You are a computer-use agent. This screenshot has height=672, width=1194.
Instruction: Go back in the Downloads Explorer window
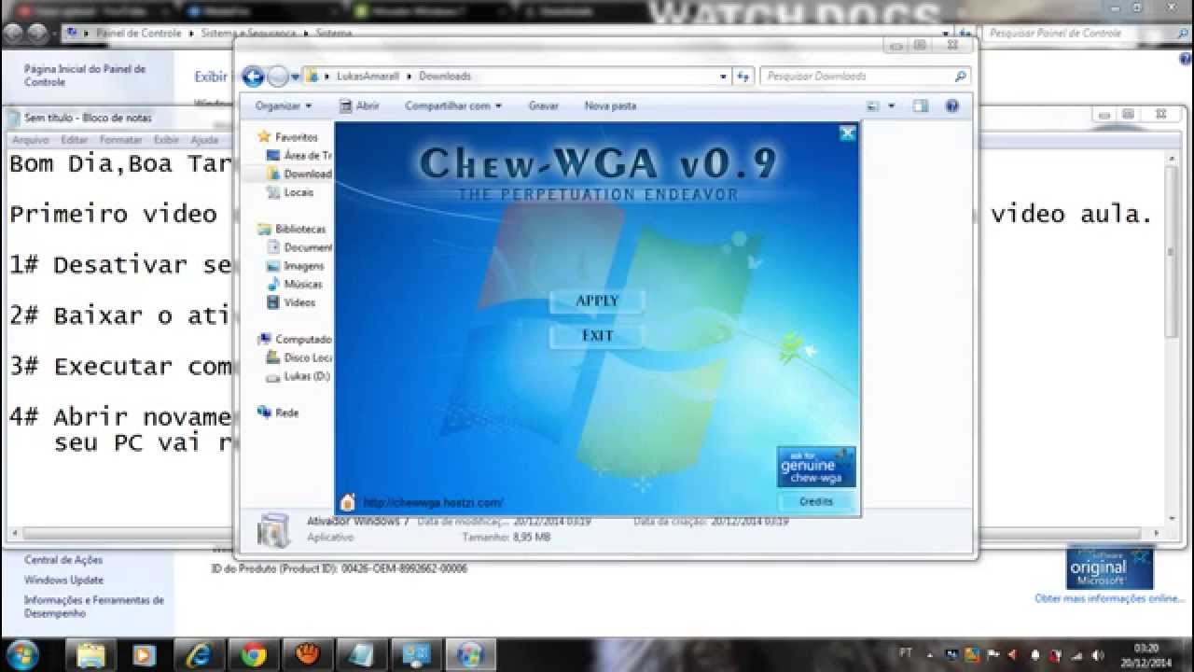253,77
